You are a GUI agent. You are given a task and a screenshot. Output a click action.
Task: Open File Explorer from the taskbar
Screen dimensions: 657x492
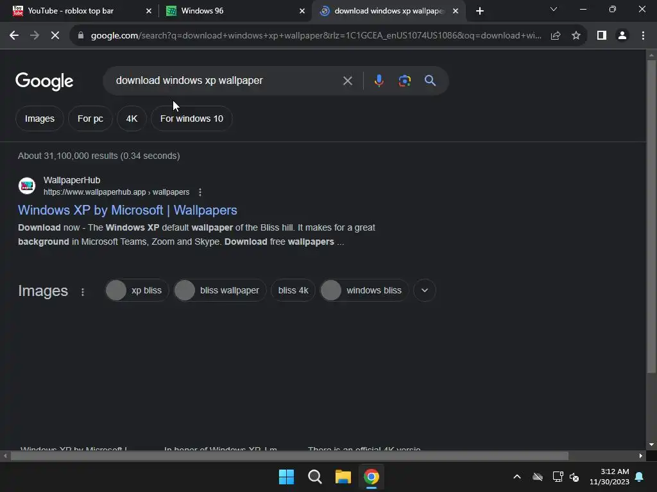click(343, 477)
